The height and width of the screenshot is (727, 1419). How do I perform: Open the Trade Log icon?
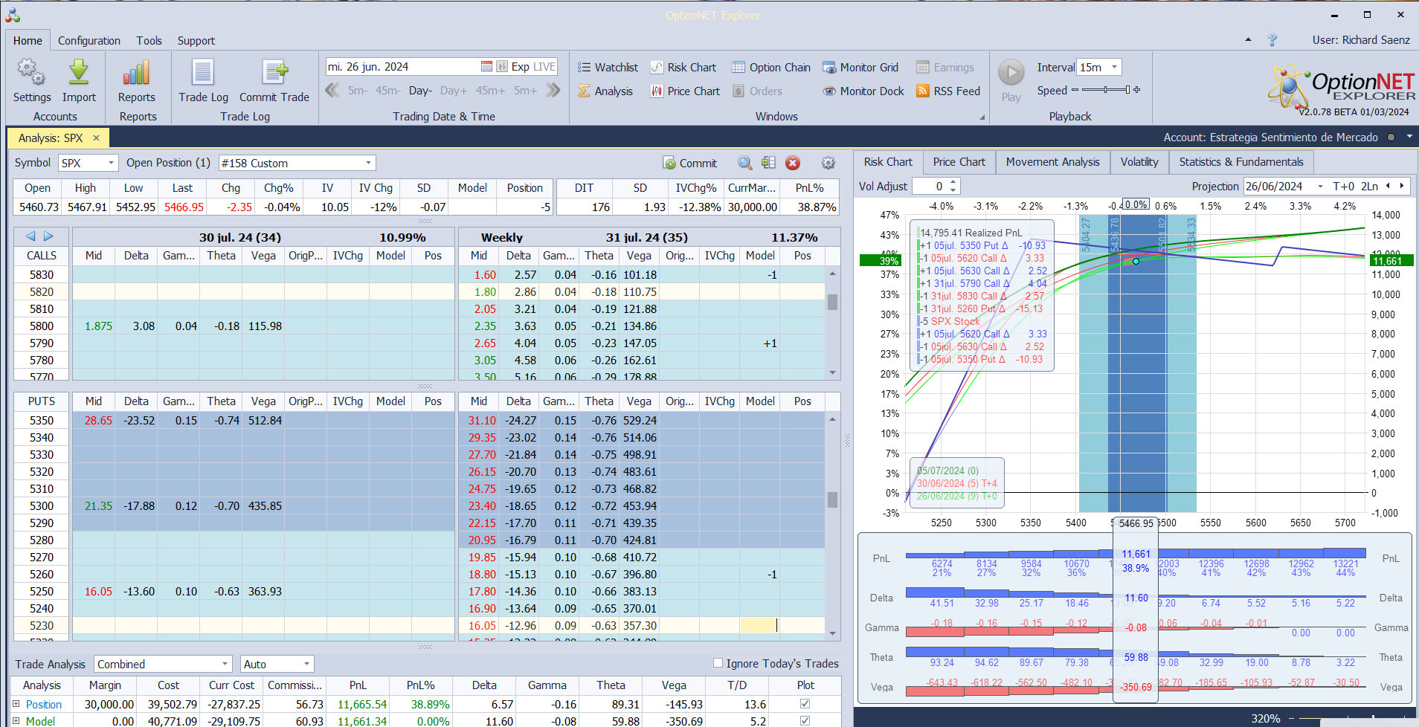[x=202, y=73]
